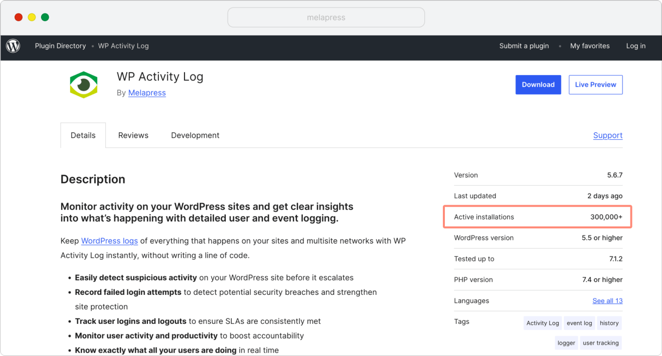Click the green maximize window dot
This screenshot has width=662, height=356.
click(45, 17)
